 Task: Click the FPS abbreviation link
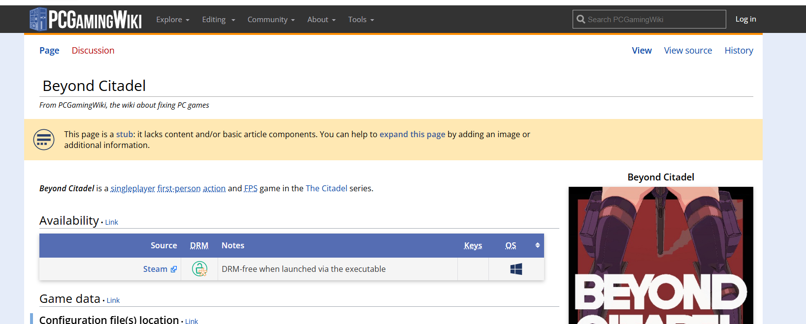point(251,188)
